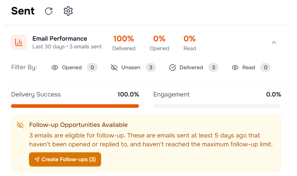Click the crossed-eye icon in follow-up banner

tap(20, 125)
